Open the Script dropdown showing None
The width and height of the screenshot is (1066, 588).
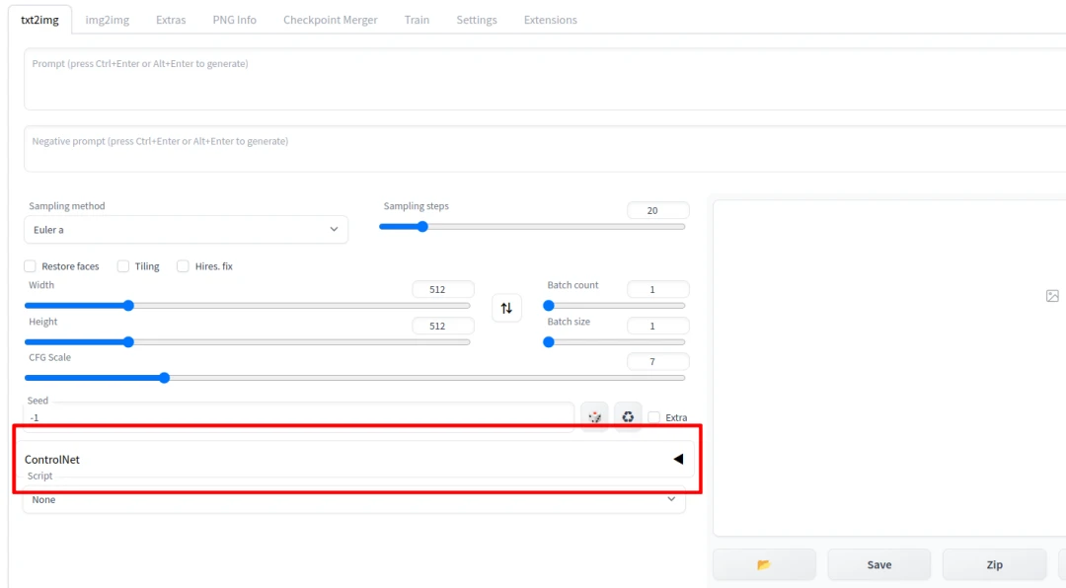[353, 500]
